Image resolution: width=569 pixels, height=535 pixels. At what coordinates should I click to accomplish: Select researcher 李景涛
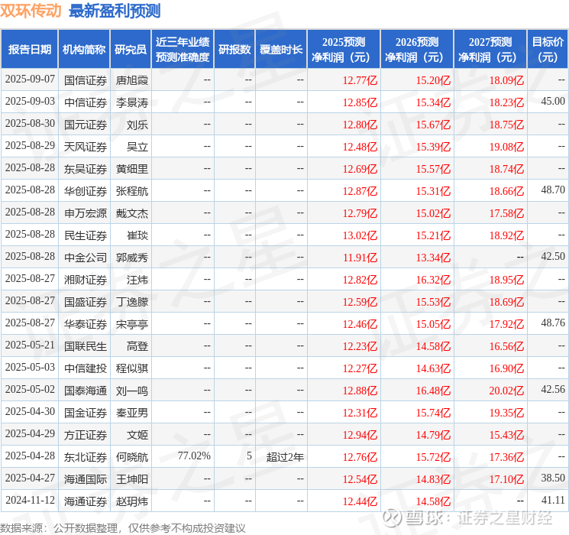[x=131, y=102]
